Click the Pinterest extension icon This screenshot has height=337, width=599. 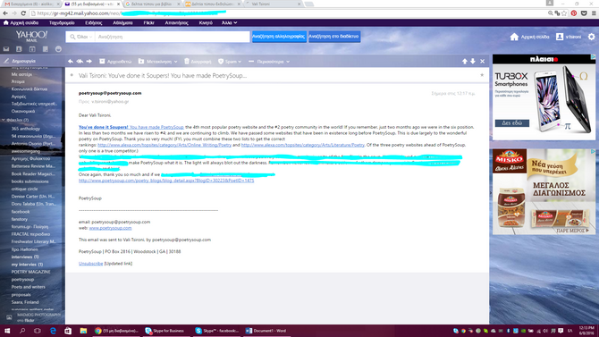(574, 13)
